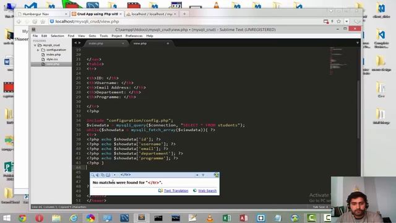Screen dimensions: 396x223
Task: Open the Goto menu
Action: tap(92, 36)
